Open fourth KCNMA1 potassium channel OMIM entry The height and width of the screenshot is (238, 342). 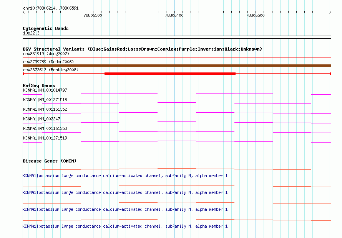tap(125, 226)
